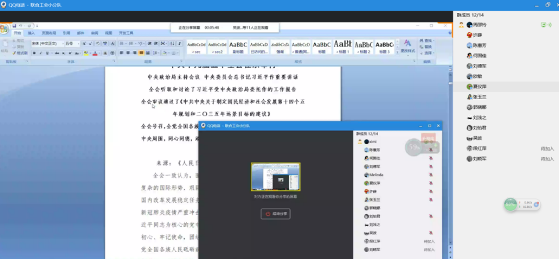Click the screen share icon next to 周丽玲

coord(543,25)
